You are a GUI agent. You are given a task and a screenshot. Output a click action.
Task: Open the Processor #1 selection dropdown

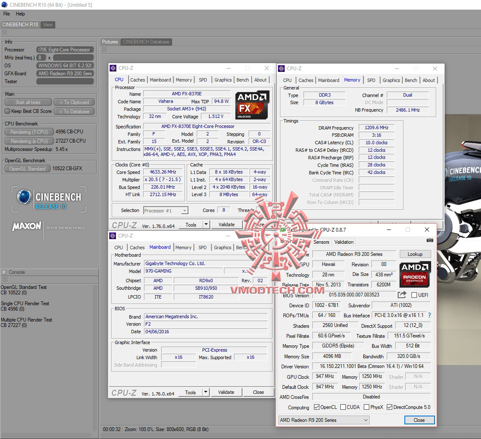click(166, 210)
